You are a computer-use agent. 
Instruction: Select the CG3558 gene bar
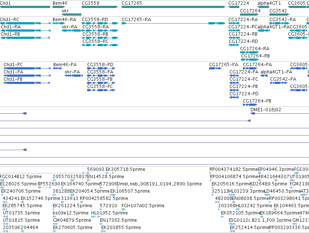click(100, 7)
